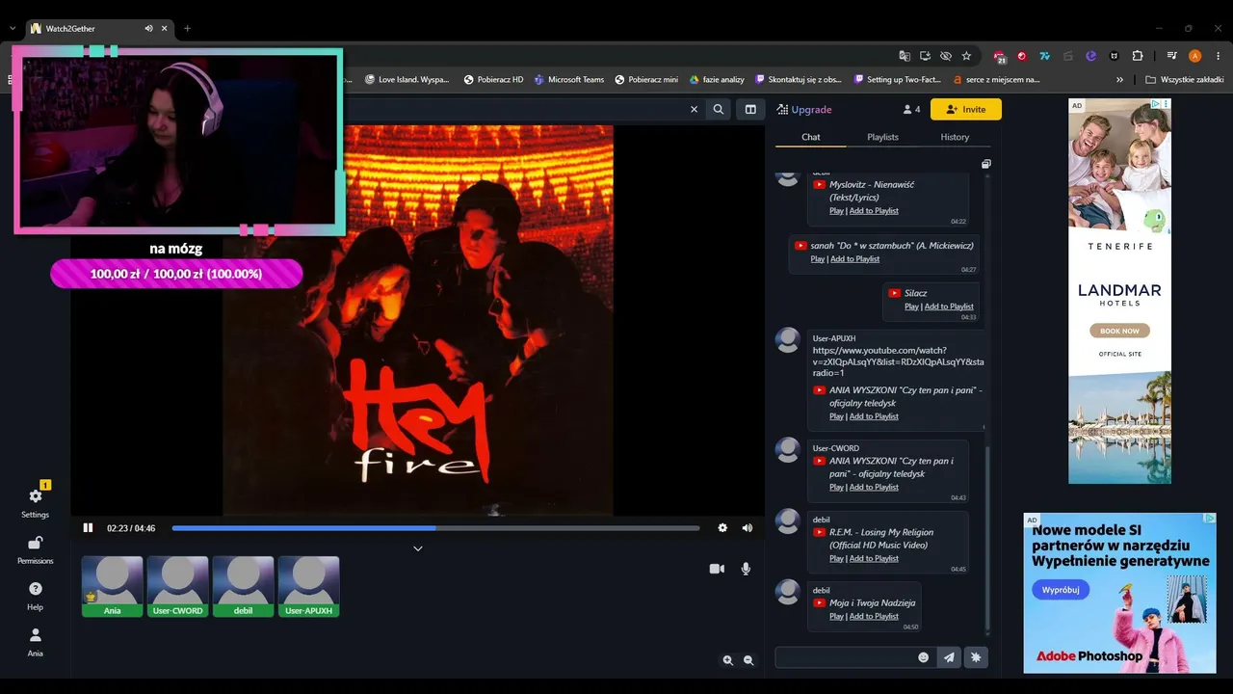The height and width of the screenshot is (694, 1233).
Task: Select the User-APUXH user tile
Action: point(309,586)
